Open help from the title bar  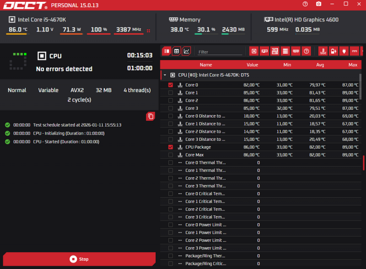click(305, 4)
